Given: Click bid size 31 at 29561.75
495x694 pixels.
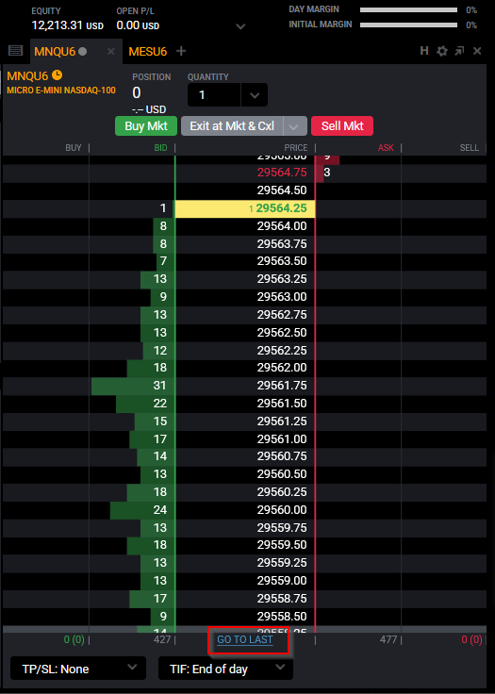Looking at the screenshot, I should point(160,386).
